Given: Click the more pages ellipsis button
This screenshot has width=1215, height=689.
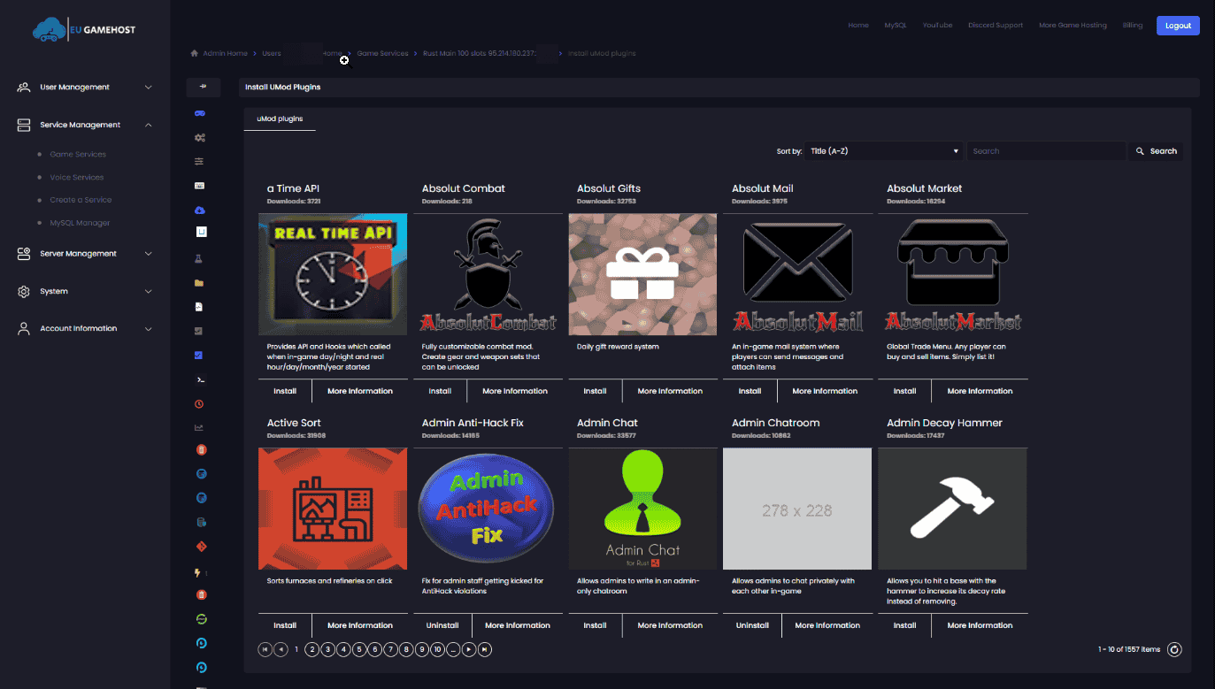Looking at the screenshot, I should point(453,649).
